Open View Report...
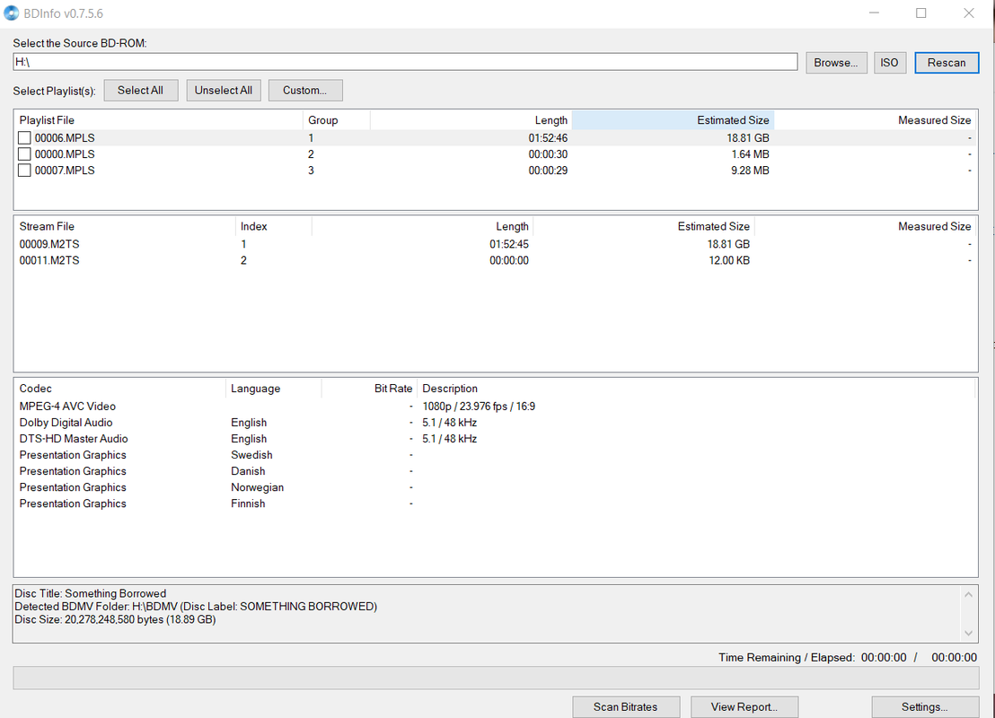This screenshot has height=718, width=995. click(744, 706)
